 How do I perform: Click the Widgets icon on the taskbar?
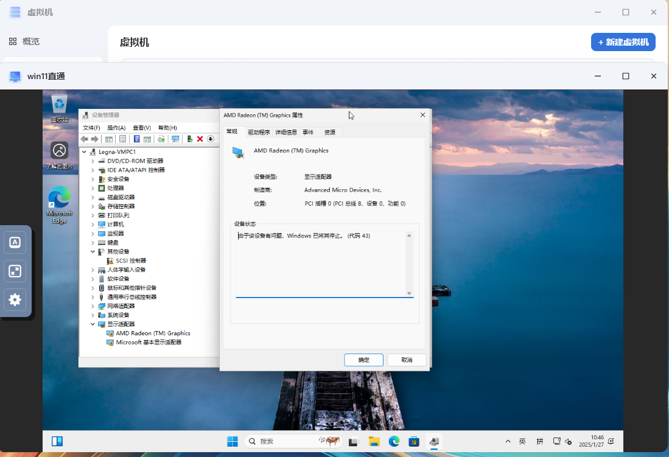[57, 441]
